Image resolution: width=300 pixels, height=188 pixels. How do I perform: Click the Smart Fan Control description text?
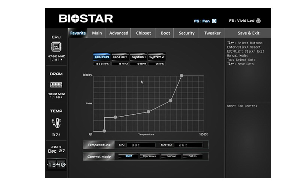(x=242, y=106)
